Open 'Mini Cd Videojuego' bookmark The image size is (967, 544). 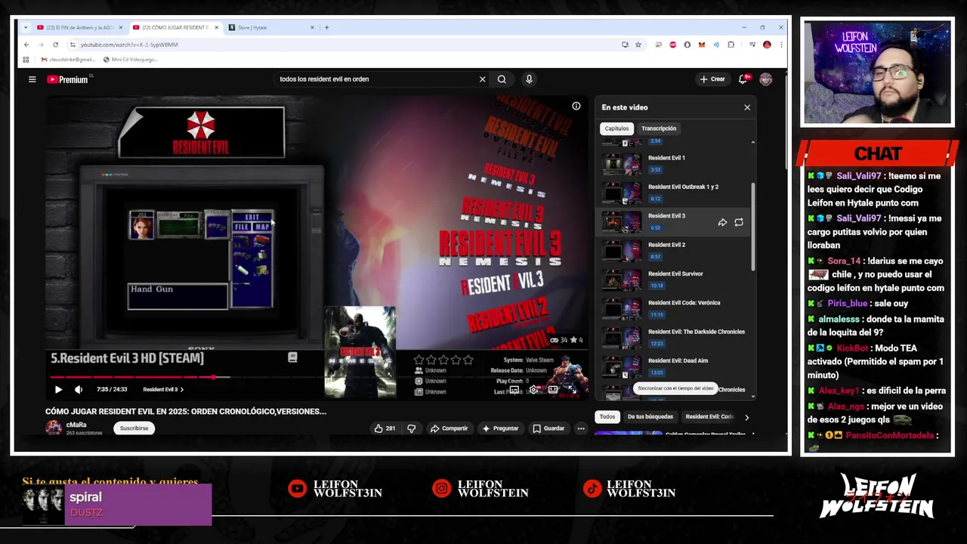pos(130,60)
